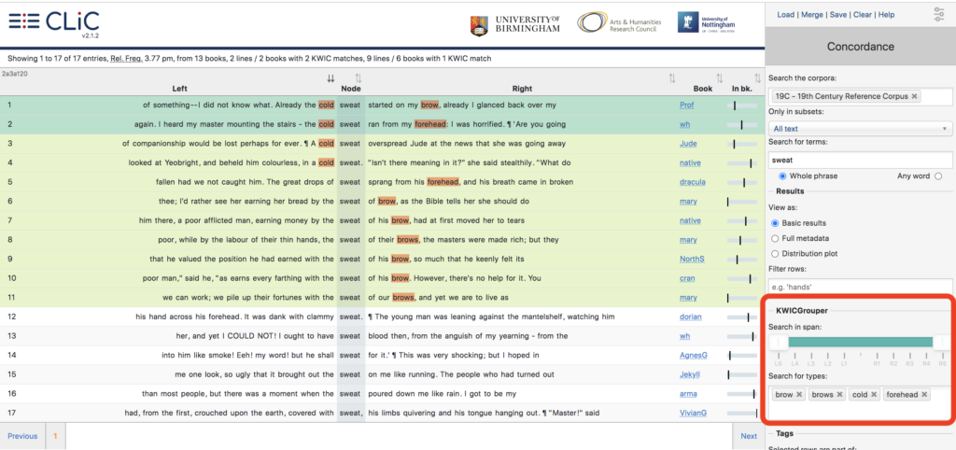Remove the 'brows' type tag
This screenshot has height=450, width=956.
click(x=837, y=395)
